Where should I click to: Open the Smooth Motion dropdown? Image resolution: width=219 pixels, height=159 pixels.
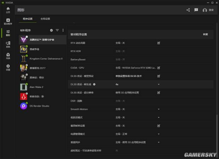pyautogui.click(x=159, y=109)
